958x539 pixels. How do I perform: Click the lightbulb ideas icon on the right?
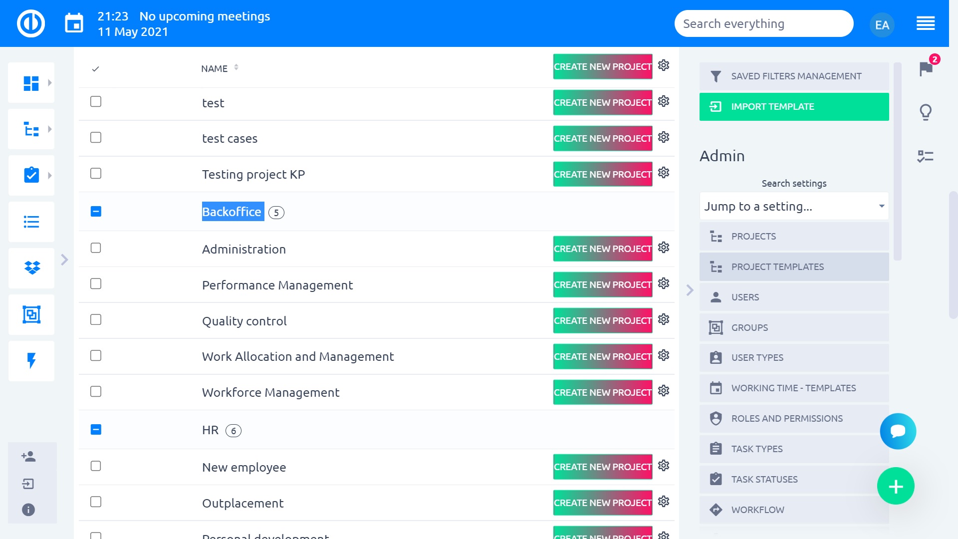click(x=926, y=112)
